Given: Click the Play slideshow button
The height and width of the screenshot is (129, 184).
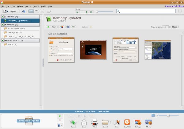Looking at the screenshot, I should (52, 27).
